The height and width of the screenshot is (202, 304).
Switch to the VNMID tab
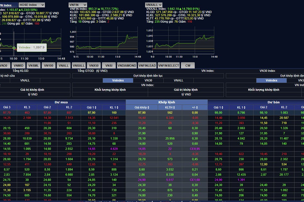[19, 66]
